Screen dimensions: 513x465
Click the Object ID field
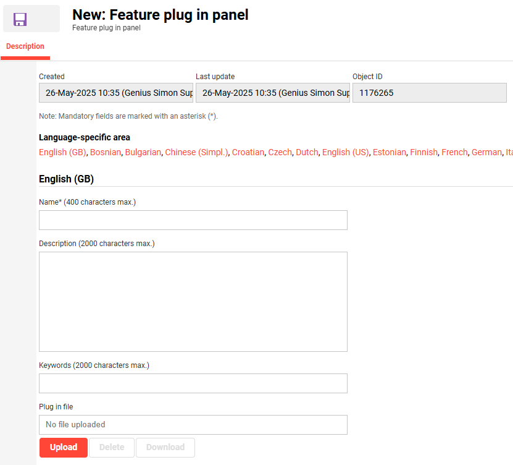pyautogui.click(x=429, y=93)
